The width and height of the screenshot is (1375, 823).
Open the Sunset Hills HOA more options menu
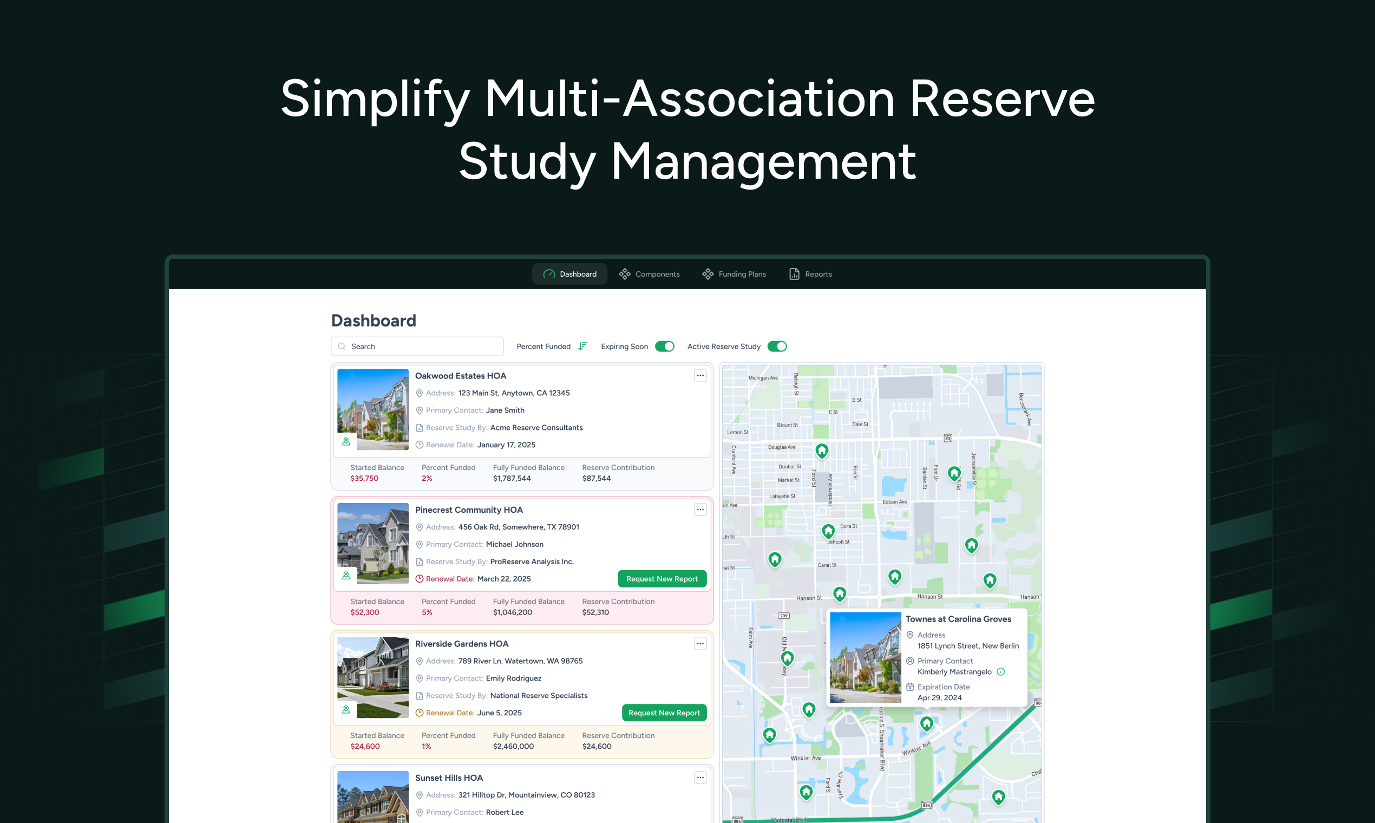click(700, 778)
